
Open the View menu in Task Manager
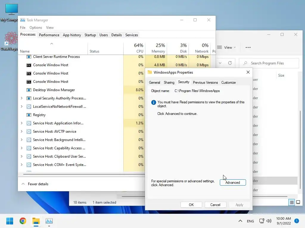click(x=50, y=28)
